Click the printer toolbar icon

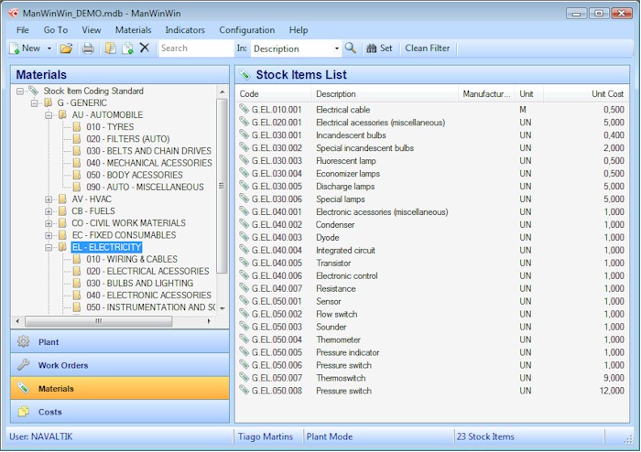coord(88,48)
